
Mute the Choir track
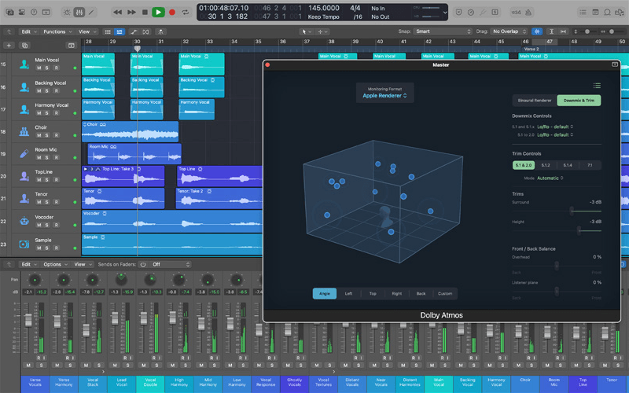coord(39,135)
